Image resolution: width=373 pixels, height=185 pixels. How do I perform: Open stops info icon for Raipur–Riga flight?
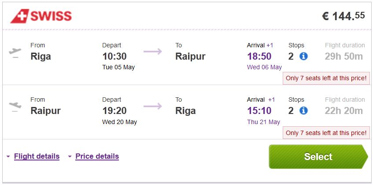[303, 110]
